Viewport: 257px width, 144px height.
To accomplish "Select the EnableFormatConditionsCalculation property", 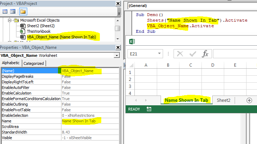I will (31, 99).
